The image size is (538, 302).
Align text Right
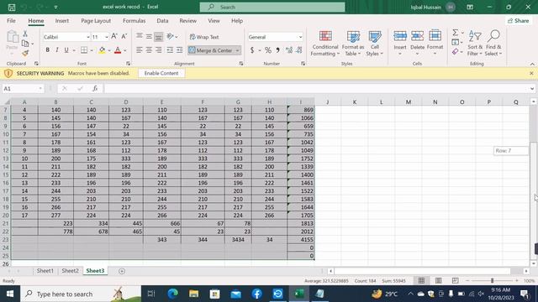point(159,50)
